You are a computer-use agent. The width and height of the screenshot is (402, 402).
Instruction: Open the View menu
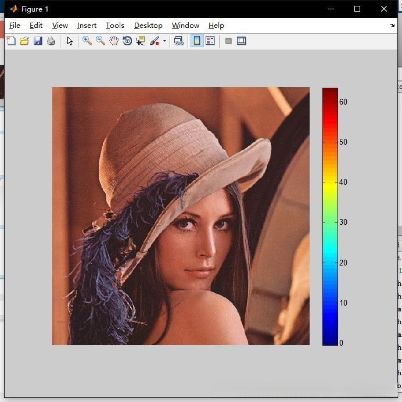click(60, 26)
